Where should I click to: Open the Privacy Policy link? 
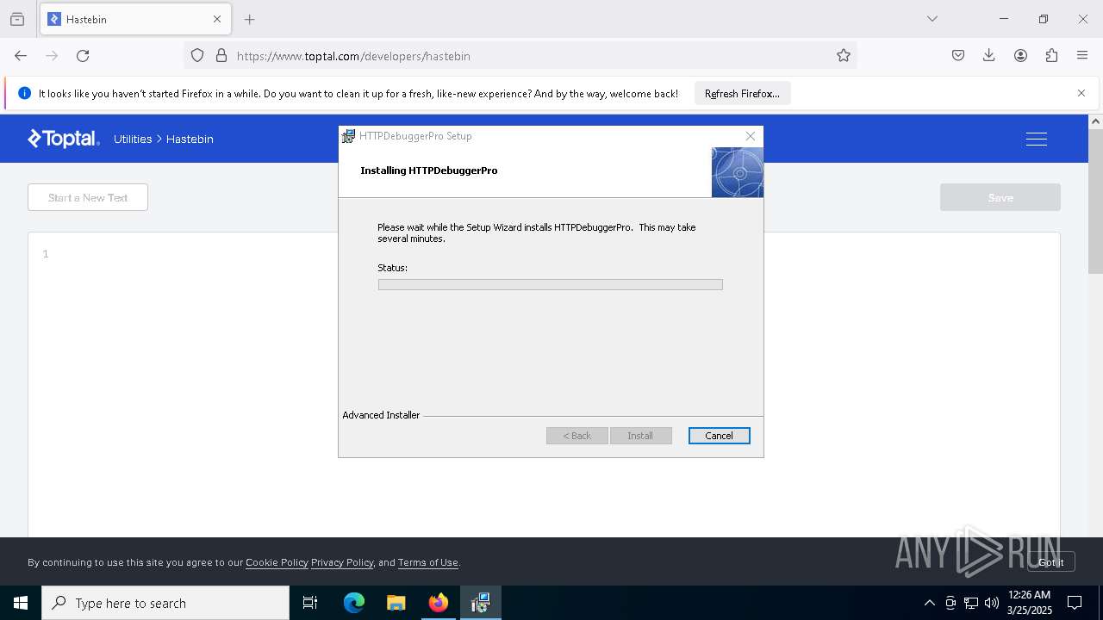pos(342,562)
